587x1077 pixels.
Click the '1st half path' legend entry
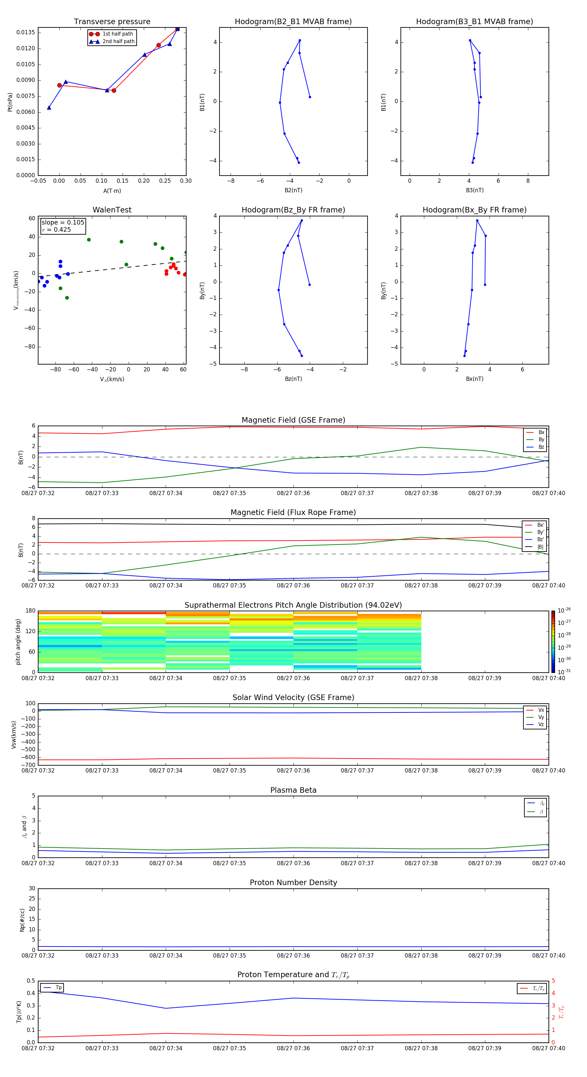[x=112, y=34]
